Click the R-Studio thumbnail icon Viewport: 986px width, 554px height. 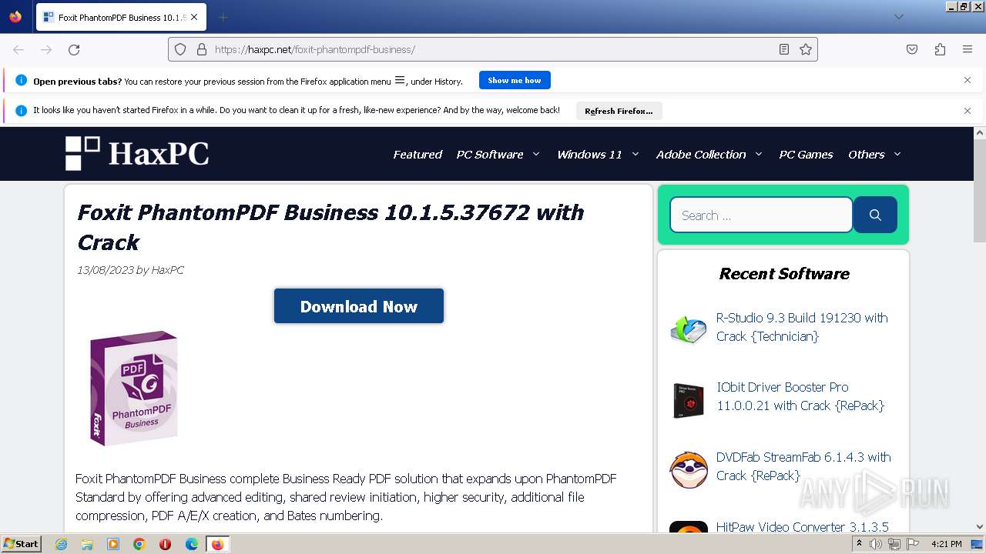click(x=689, y=331)
